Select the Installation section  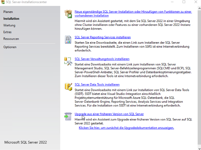pyautogui.click(x=11, y=19)
